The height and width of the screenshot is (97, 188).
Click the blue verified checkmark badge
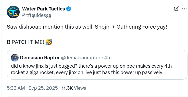tap(69, 9)
